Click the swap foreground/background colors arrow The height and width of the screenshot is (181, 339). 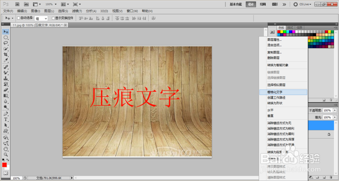(8, 160)
